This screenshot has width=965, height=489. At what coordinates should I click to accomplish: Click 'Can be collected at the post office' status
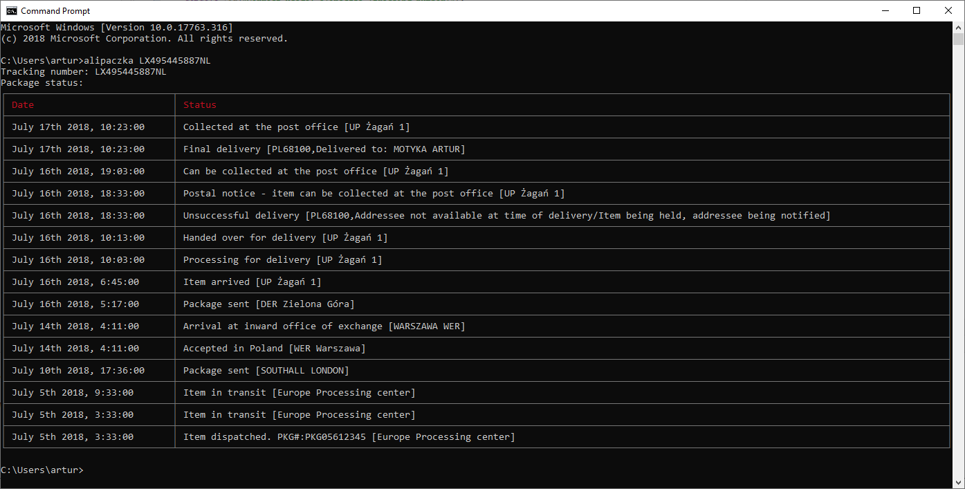click(x=316, y=172)
